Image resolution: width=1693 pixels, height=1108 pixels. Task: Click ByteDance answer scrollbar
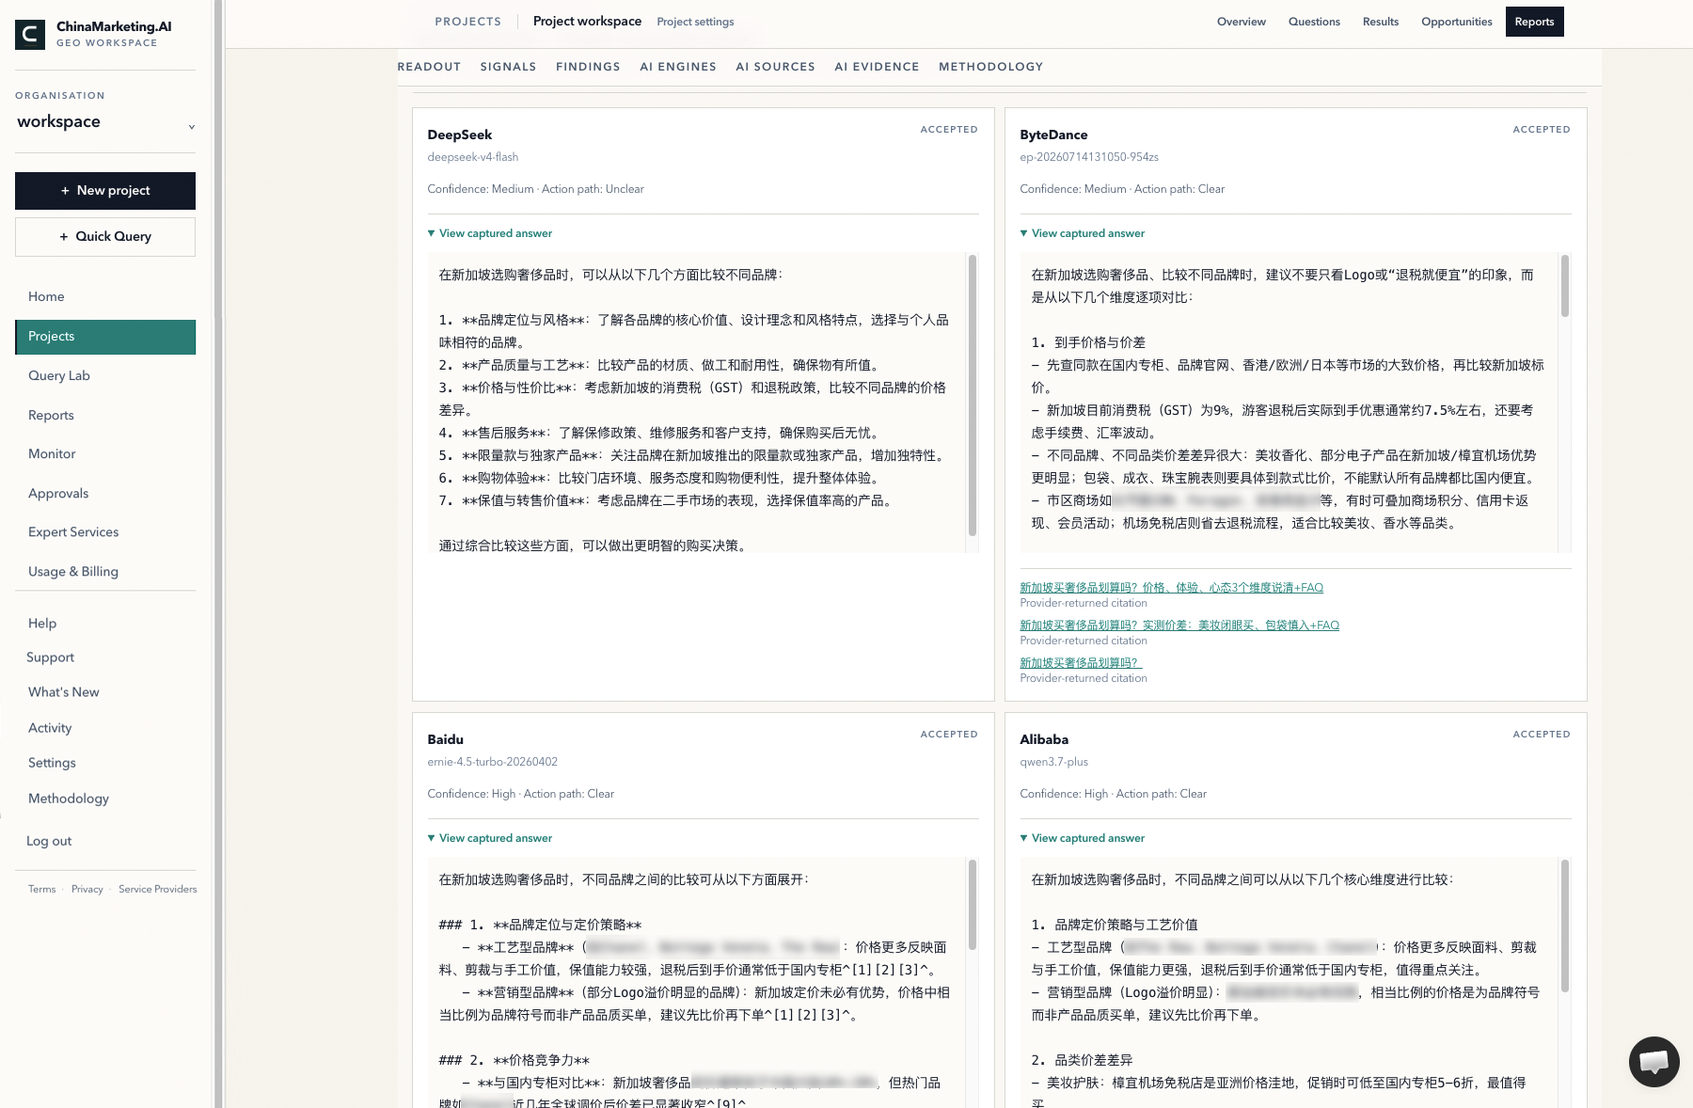[1565, 285]
